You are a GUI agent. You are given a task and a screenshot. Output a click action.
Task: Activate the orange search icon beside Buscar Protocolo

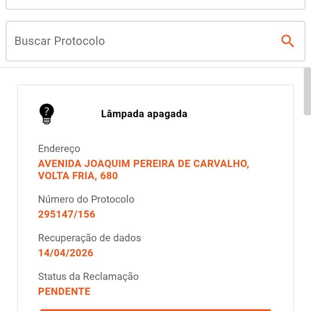(x=288, y=40)
